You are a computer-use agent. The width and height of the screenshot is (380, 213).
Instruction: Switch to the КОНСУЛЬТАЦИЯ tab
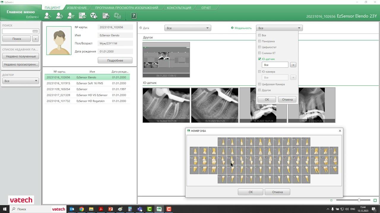(x=179, y=8)
